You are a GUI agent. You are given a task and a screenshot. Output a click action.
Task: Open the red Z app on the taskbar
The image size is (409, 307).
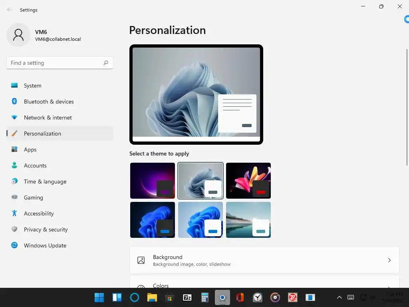(293, 297)
